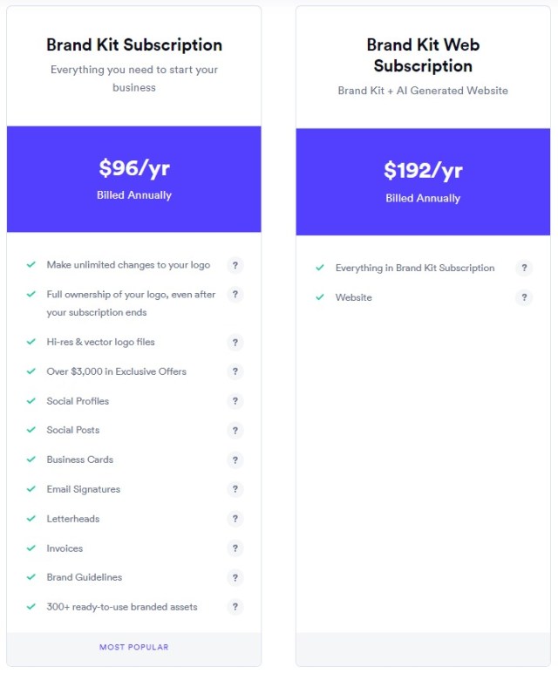Open help tooltip for full logo ownership
This screenshot has height=674, width=558.
click(x=235, y=295)
